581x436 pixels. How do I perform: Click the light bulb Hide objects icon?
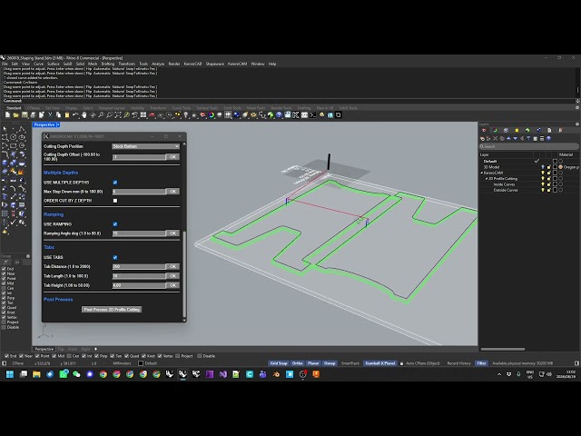click(x=186, y=115)
